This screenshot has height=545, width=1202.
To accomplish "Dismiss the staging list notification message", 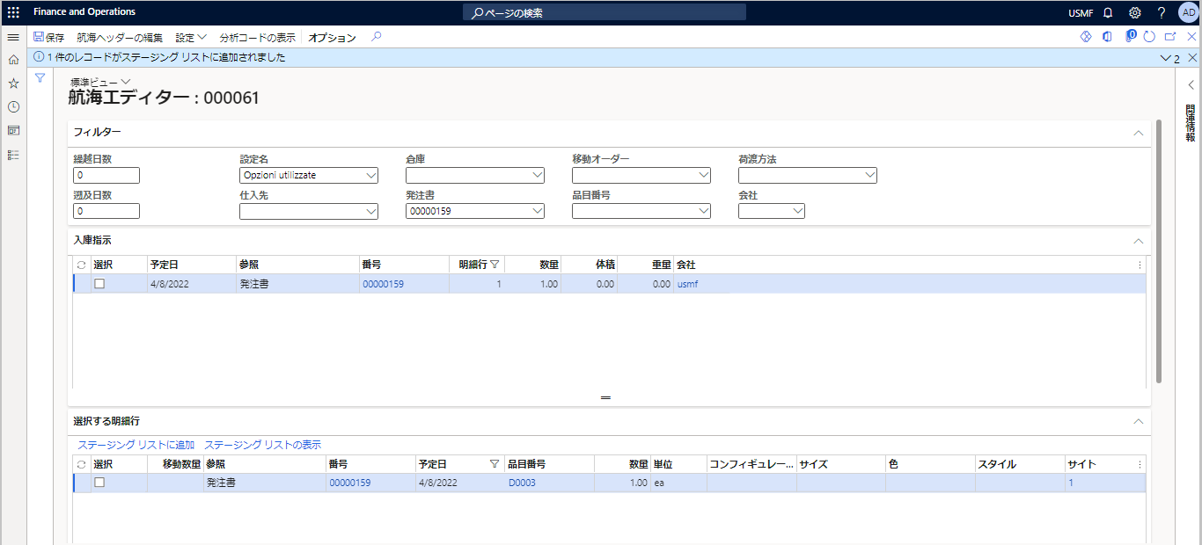I will (1192, 58).
